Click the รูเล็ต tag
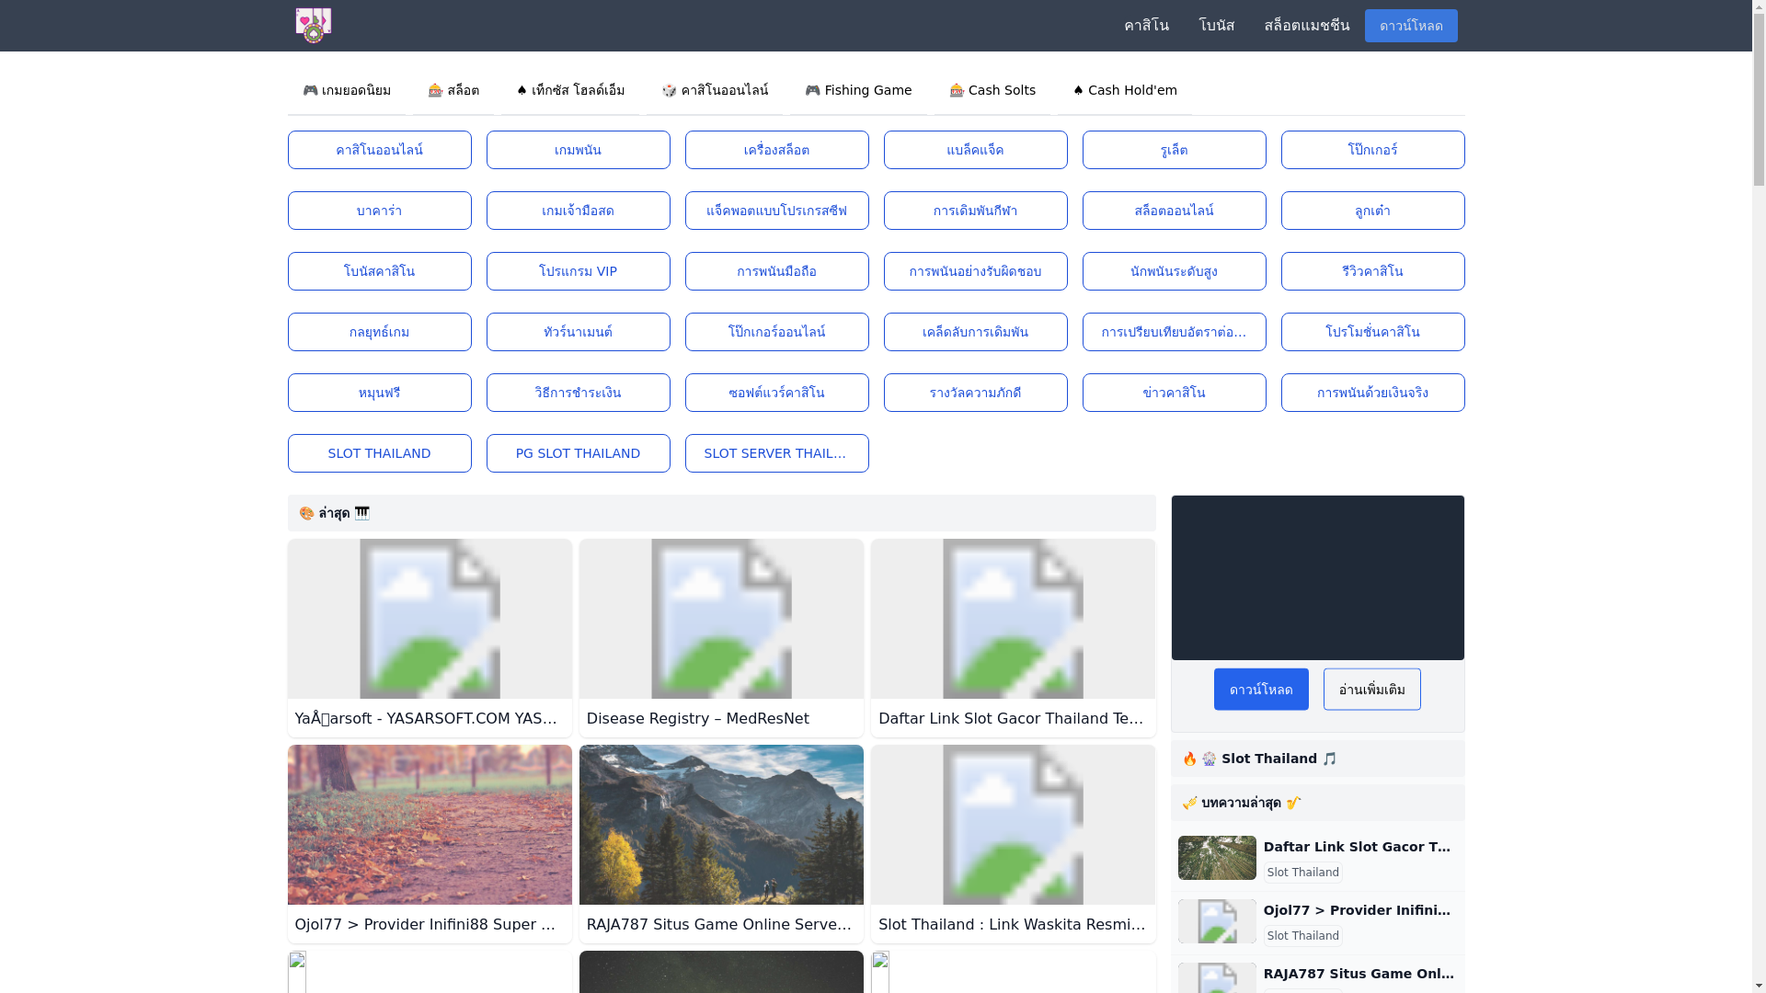The image size is (1766, 993). point(1175,150)
